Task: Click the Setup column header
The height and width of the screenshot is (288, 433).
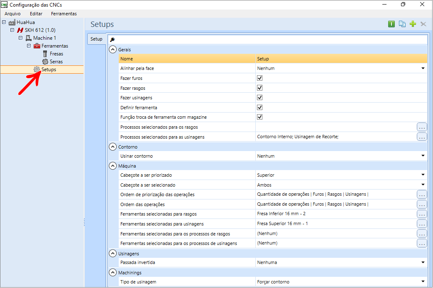Action: [x=341, y=59]
